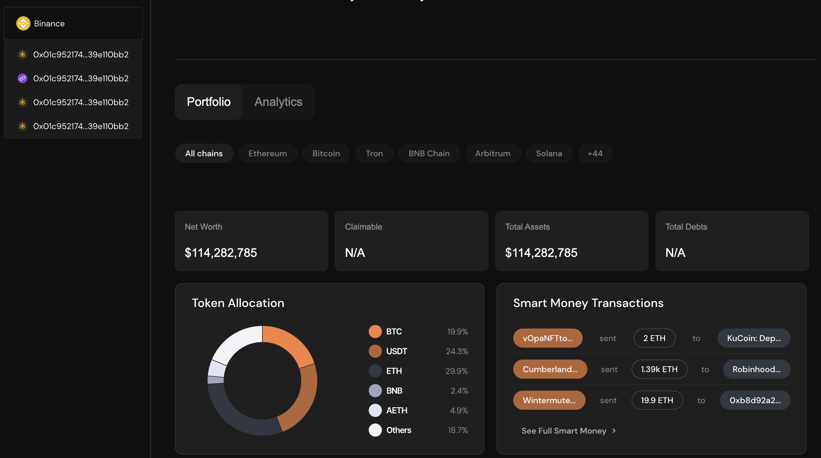Click the BTC orange legend dot
Screen dimensions: 821x458
(375, 332)
